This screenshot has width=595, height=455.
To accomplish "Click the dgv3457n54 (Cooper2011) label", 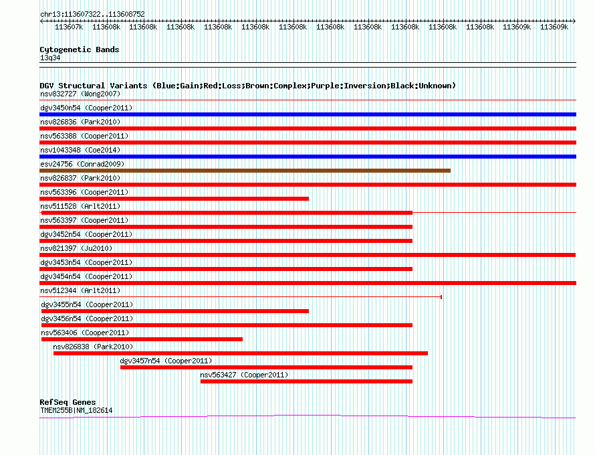I will [166, 361].
